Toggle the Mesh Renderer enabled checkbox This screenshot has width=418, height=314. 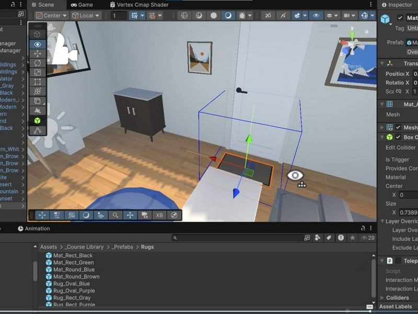[398, 127]
